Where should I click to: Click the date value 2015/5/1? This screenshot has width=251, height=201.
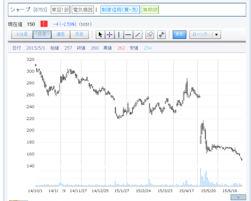point(36,48)
